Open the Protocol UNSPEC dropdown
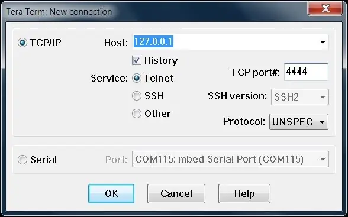Screen dimensions: 348x217 (299, 122)
